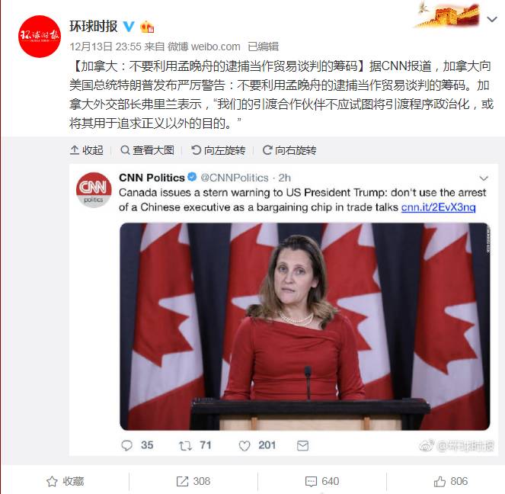Viewport: 505px width, 494px height.
Task: Toggle 收藏 favorite star on the post
Action: 65,482
